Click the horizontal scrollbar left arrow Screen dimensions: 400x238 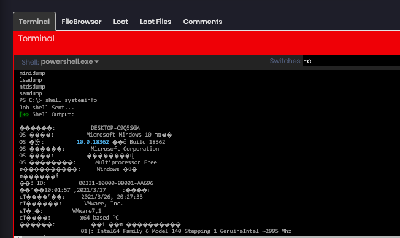point(18,237)
